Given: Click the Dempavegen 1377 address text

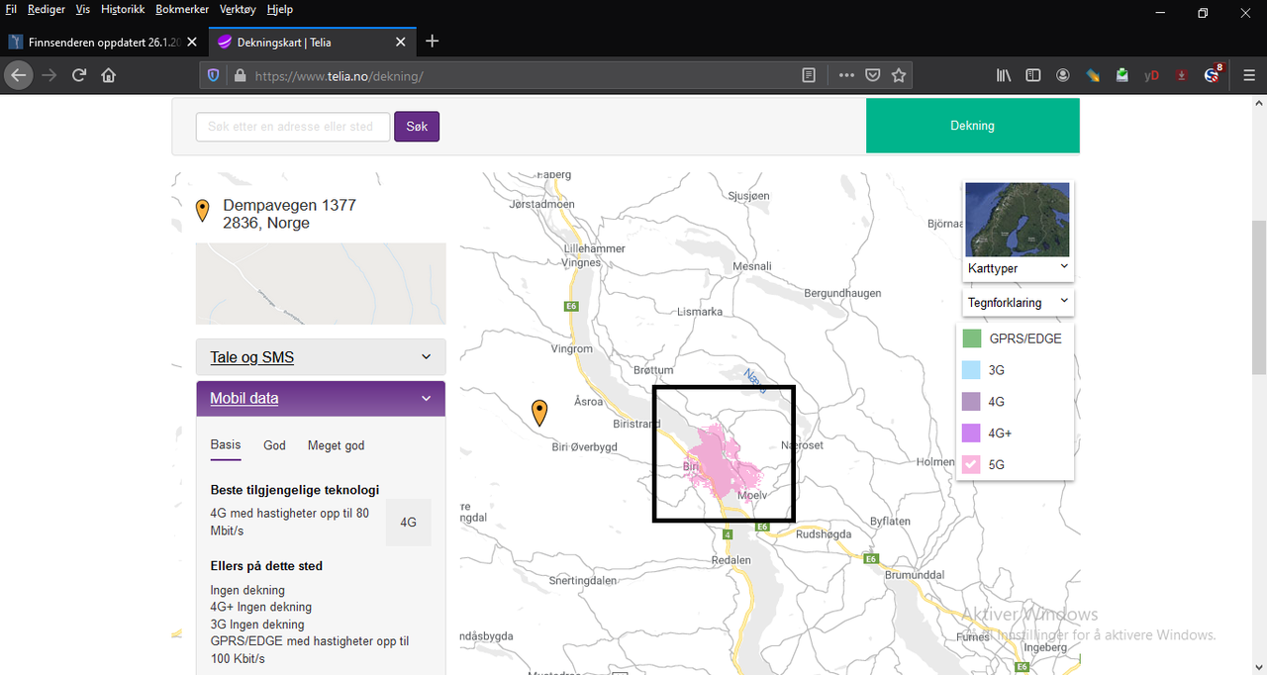Looking at the screenshot, I should (x=289, y=205).
